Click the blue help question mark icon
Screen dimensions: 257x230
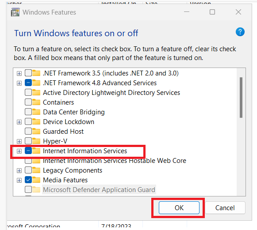pyautogui.click(x=240, y=32)
